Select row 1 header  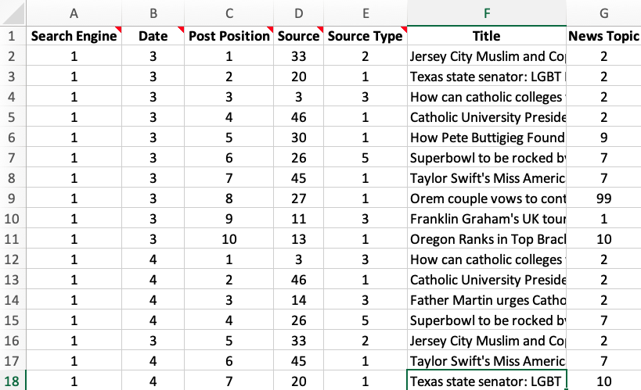tap(13, 36)
